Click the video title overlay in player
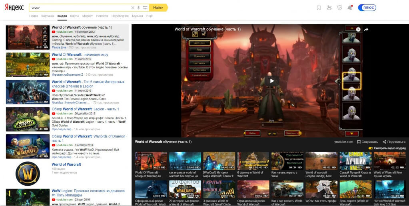Screen dimensions: 409x206 coord(207,29)
